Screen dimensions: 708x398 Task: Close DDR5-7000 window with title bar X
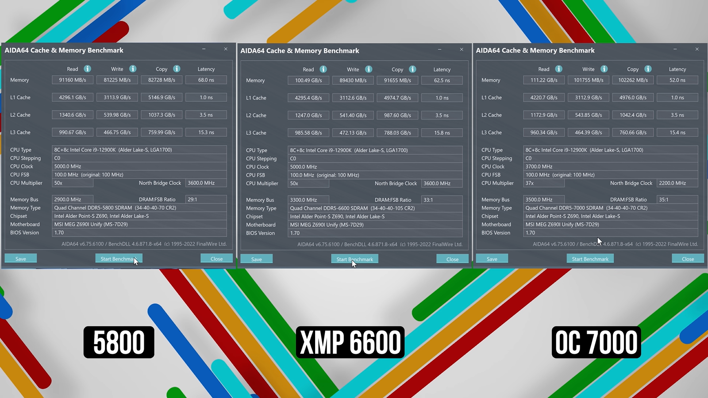pyautogui.click(x=697, y=49)
